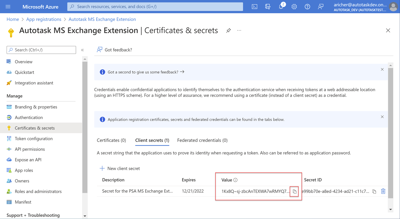Focus the global search resources box
The width and height of the screenshot is (400, 219).
click(155, 7)
